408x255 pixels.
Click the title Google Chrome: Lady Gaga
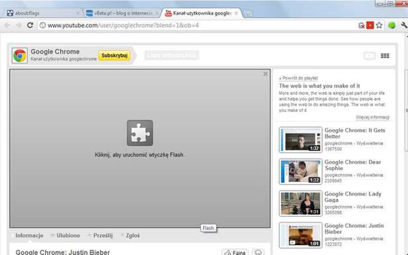[x=353, y=197]
